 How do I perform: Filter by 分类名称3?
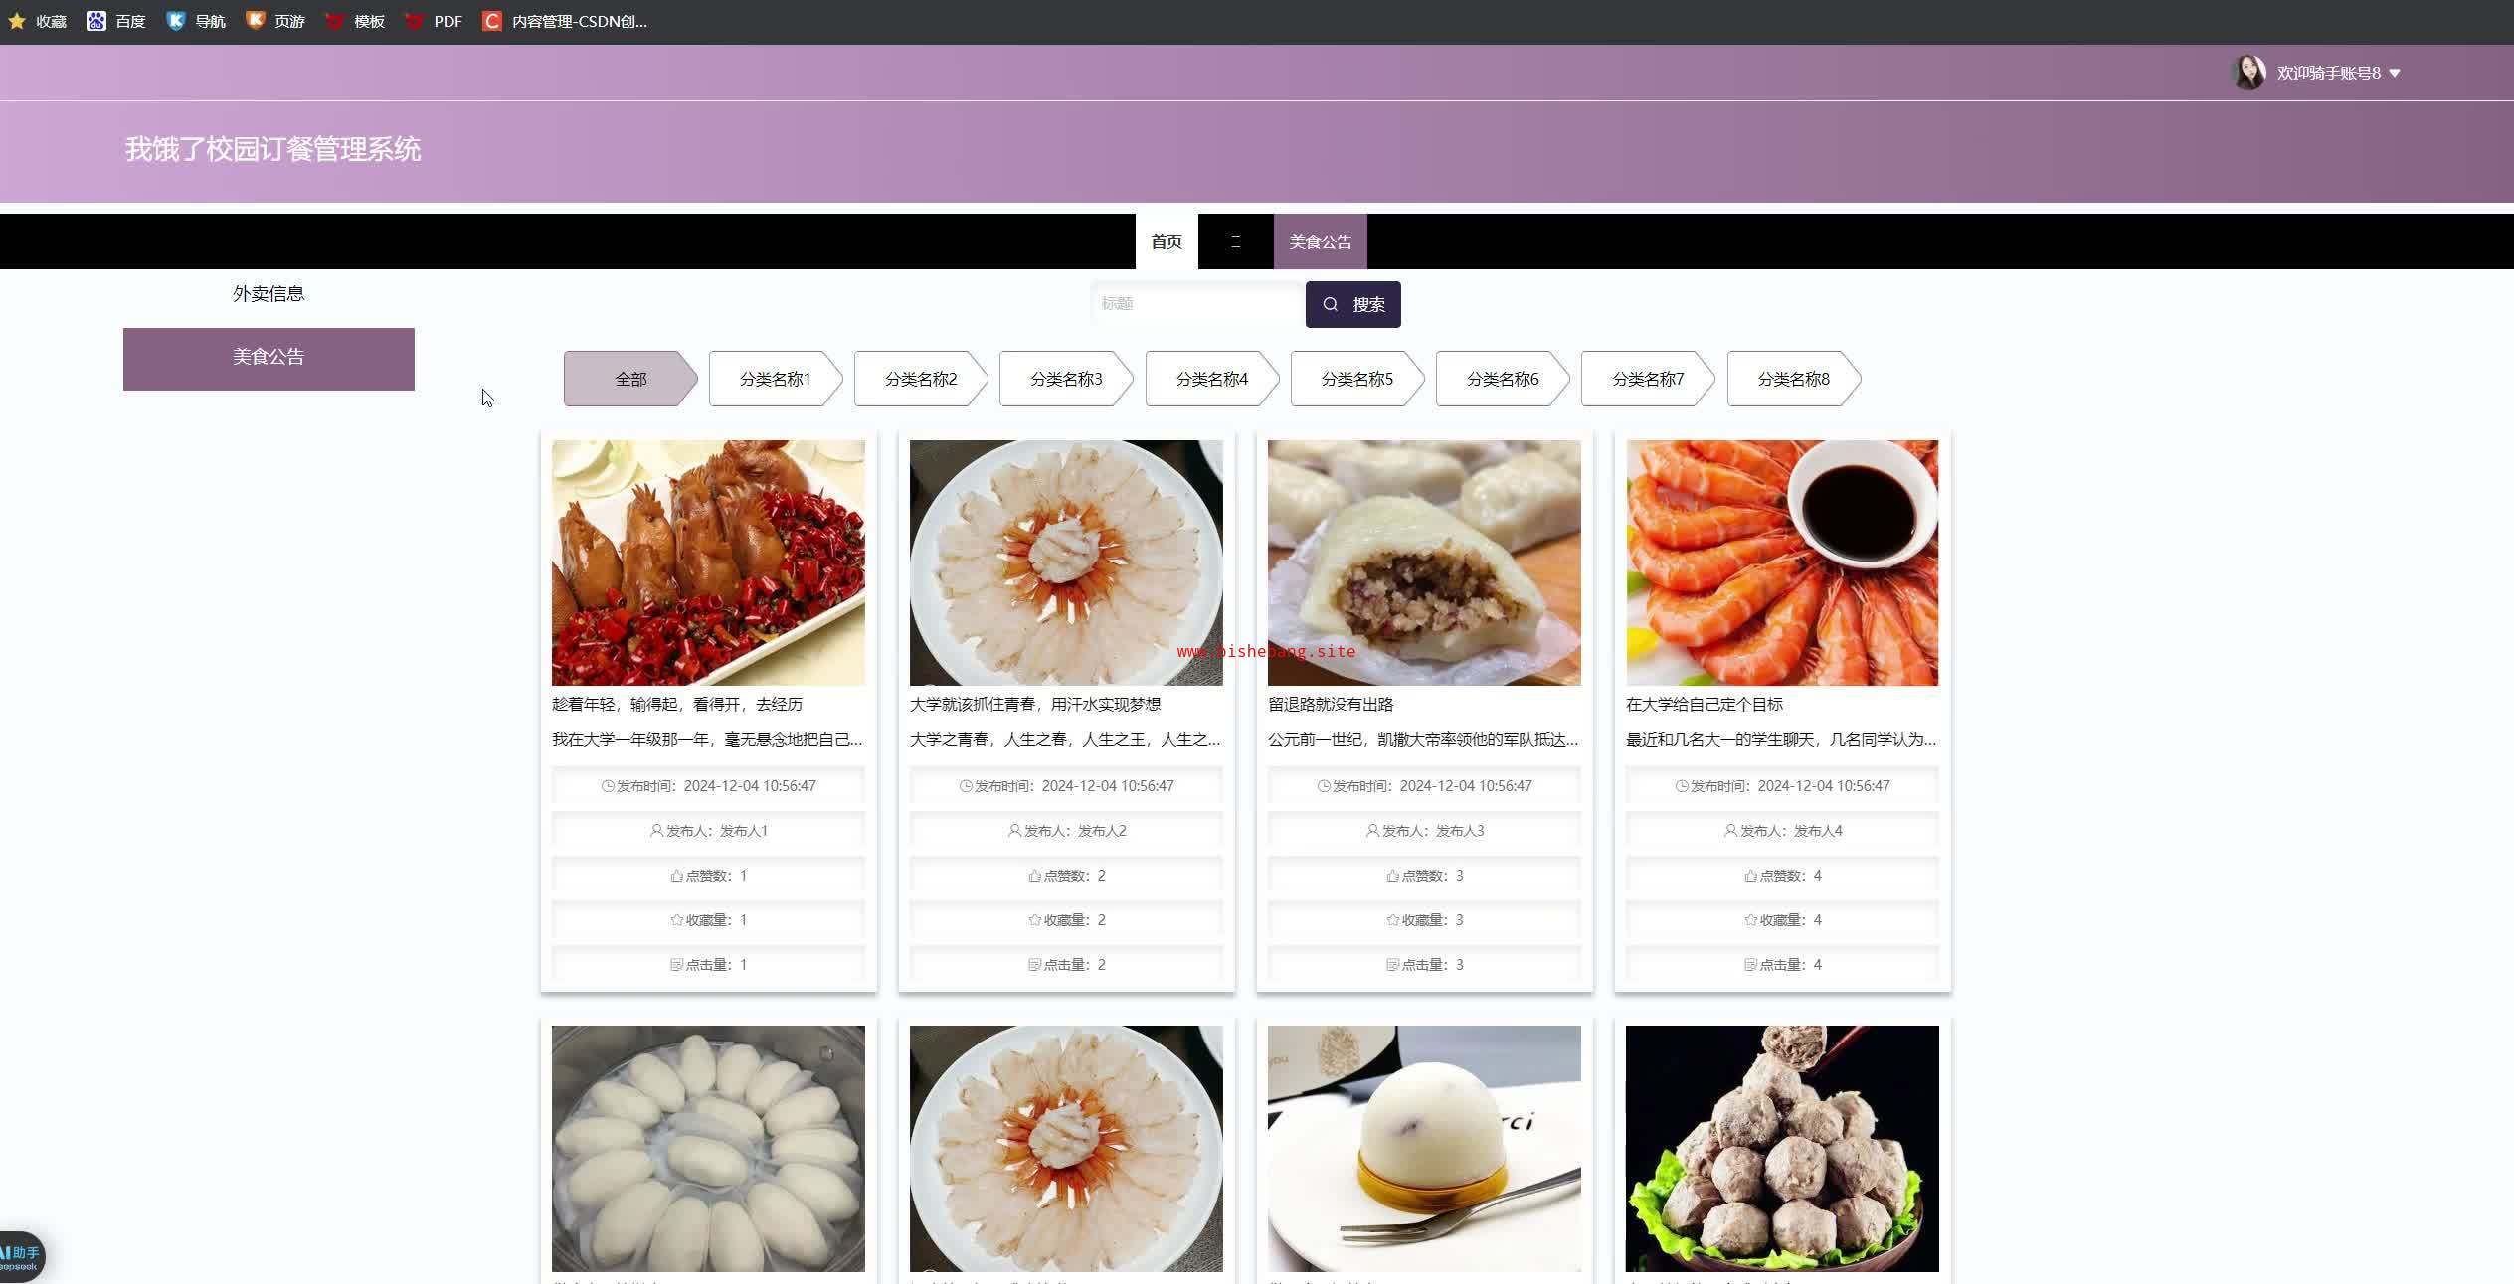point(1065,379)
